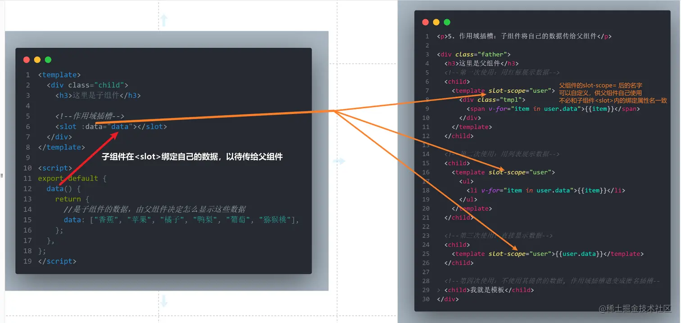The height and width of the screenshot is (323, 681).
Task: Click the li v-for line on right line 18
Action: 546,190
